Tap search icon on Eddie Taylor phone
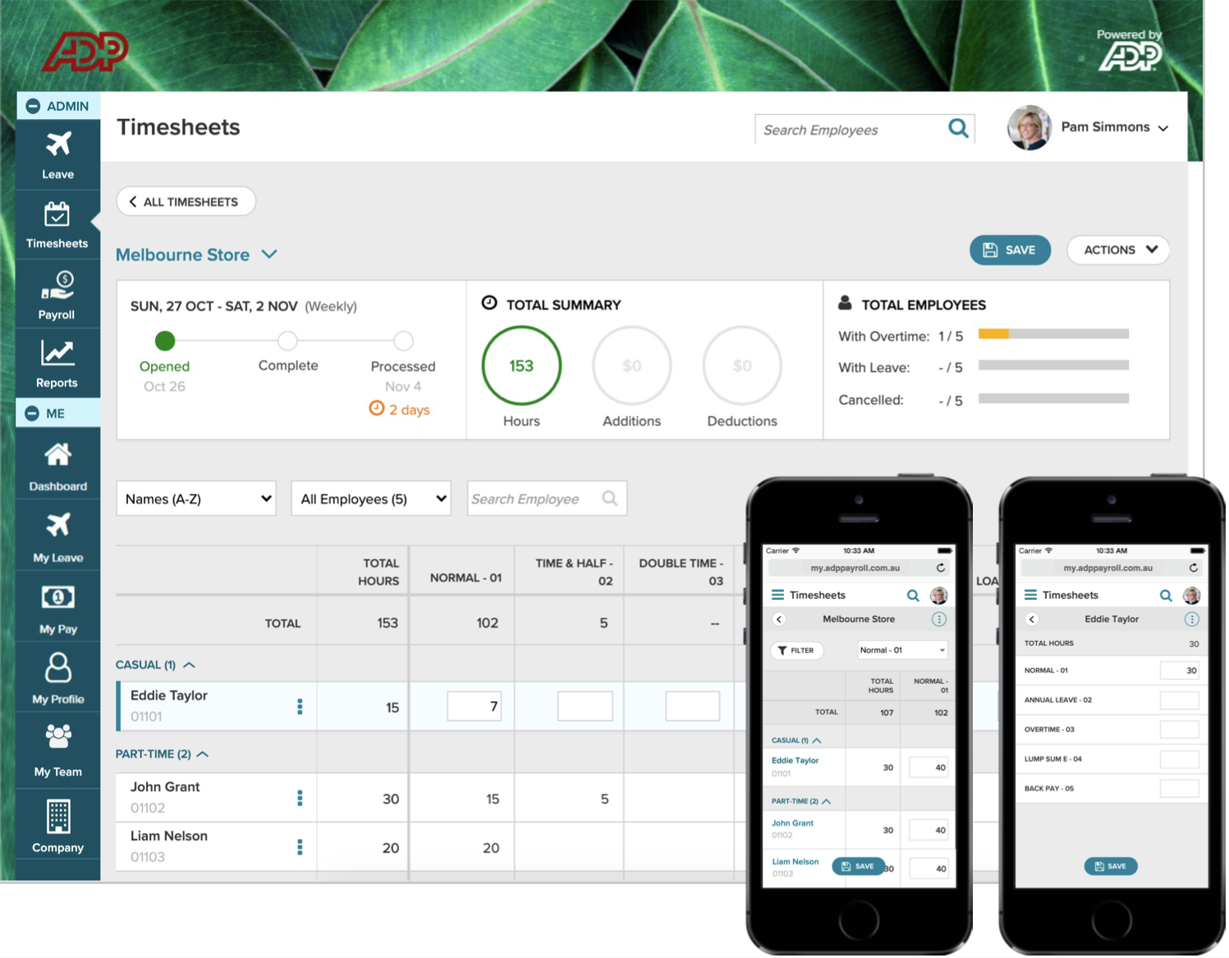1229x958 pixels. (1166, 596)
